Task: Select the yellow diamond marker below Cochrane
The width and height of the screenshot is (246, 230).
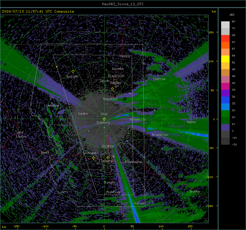Action: point(94,158)
